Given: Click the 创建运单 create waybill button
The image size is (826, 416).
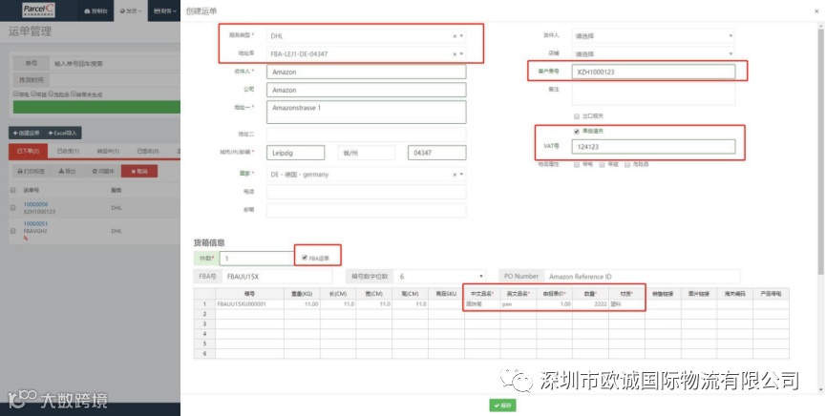Looking at the screenshot, I should click(x=27, y=134).
